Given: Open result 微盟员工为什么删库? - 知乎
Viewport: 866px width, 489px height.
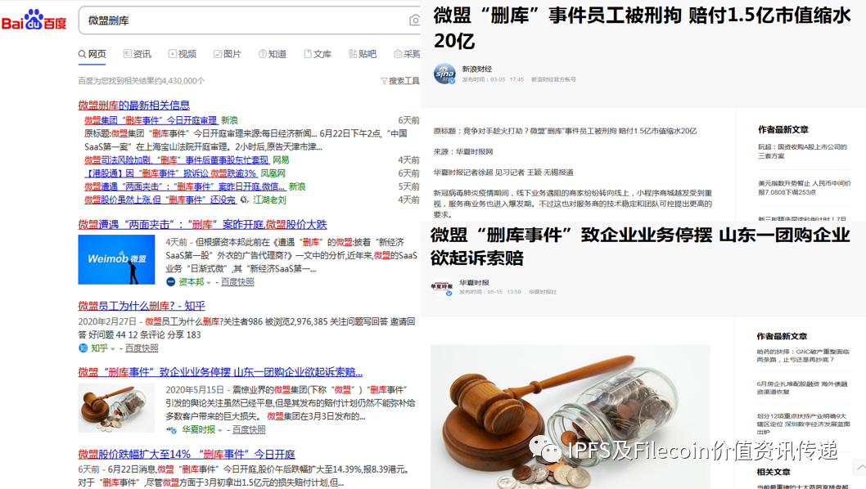Looking at the screenshot, I should pyautogui.click(x=142, y=306).
